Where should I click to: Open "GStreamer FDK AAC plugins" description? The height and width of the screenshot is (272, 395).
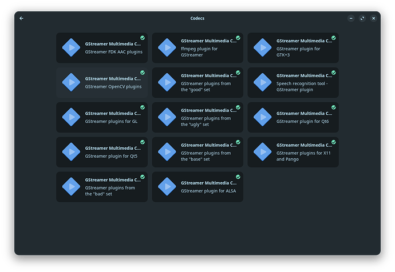click(113, 52)
